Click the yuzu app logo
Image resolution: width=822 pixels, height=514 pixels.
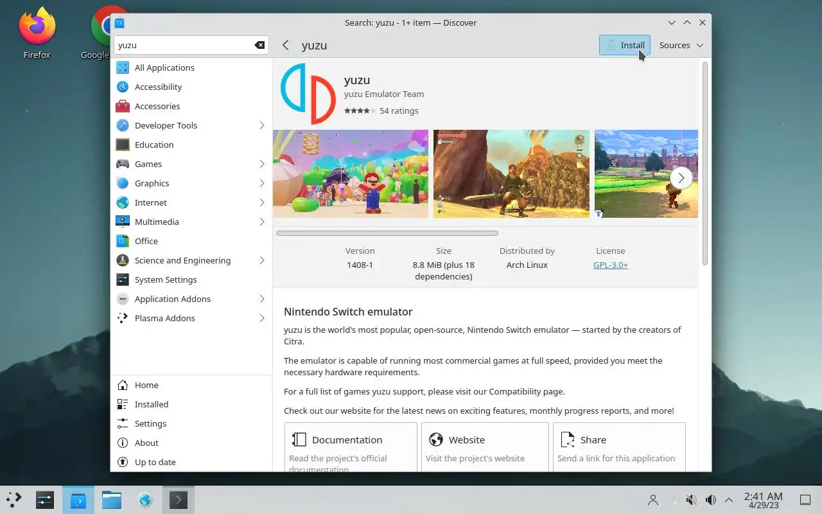tap(308, 94)
